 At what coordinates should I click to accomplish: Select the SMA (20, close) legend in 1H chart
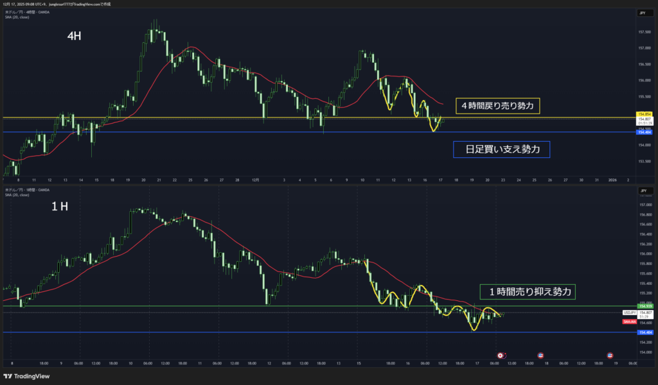point(17,196)
